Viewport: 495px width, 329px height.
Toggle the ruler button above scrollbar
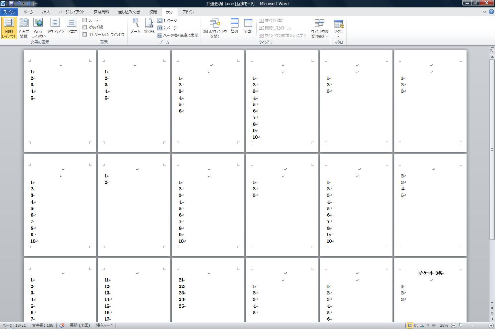[x=492, y=51]
